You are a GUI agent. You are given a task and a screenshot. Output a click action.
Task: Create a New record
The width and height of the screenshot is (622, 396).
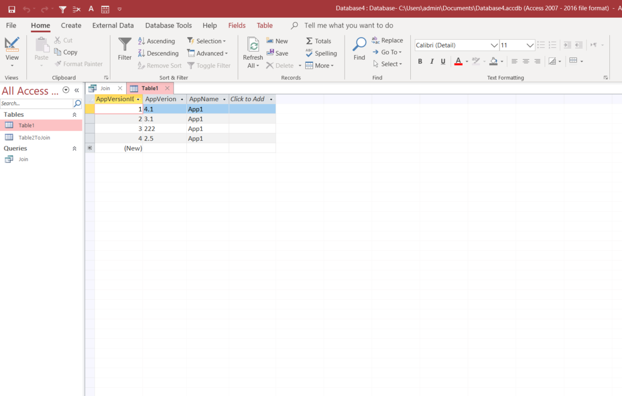(x=277, y=41)
